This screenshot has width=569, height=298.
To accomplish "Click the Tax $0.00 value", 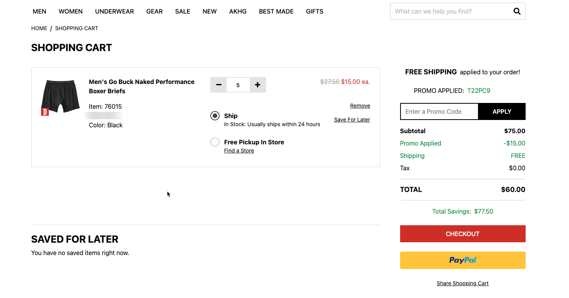I will tap(517, 168).
